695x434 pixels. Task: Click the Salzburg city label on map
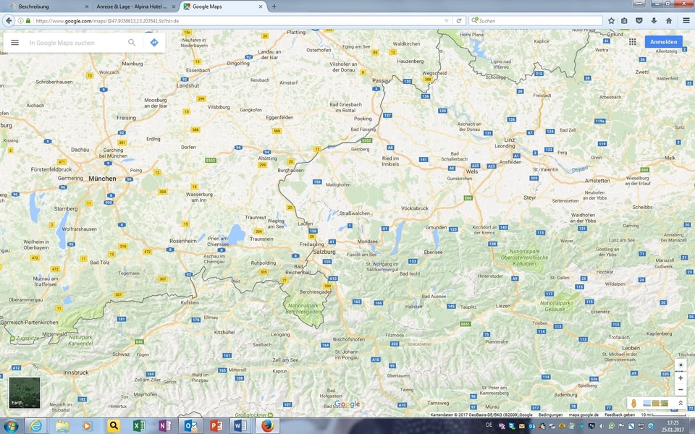[324, 252]
